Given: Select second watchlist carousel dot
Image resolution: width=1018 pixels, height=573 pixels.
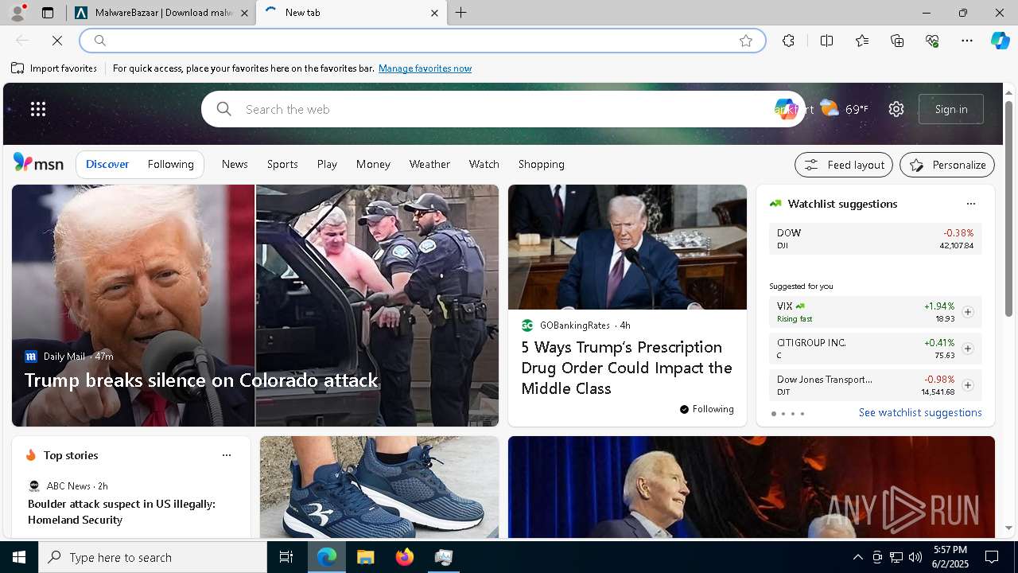Looking at the screenshot, I should pos(783,414).
